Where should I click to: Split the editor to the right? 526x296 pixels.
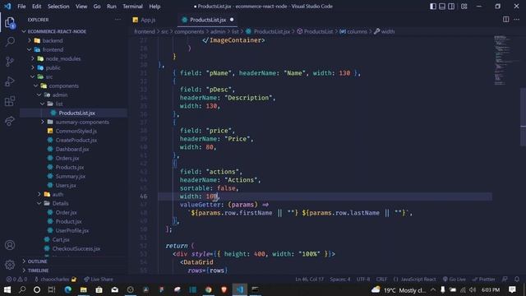pyautogui.click(x=505, y=20)
